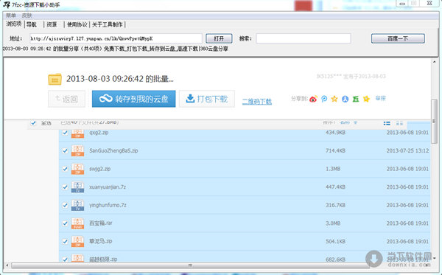Image resolution: width=442 pixels, height=275 pixels.
Task: Uncheck the SanGuoZhengBaS.zip checkbox
Action: pyautogui.click(x=65, y=150)
